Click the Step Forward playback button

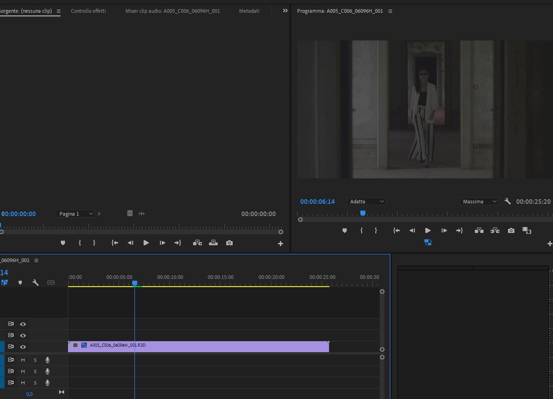443,230
